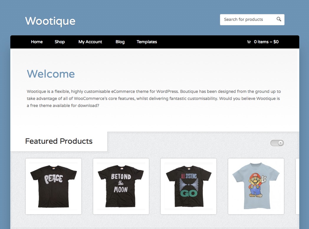
Task: Open the My Account page
Action: (90, 42)
